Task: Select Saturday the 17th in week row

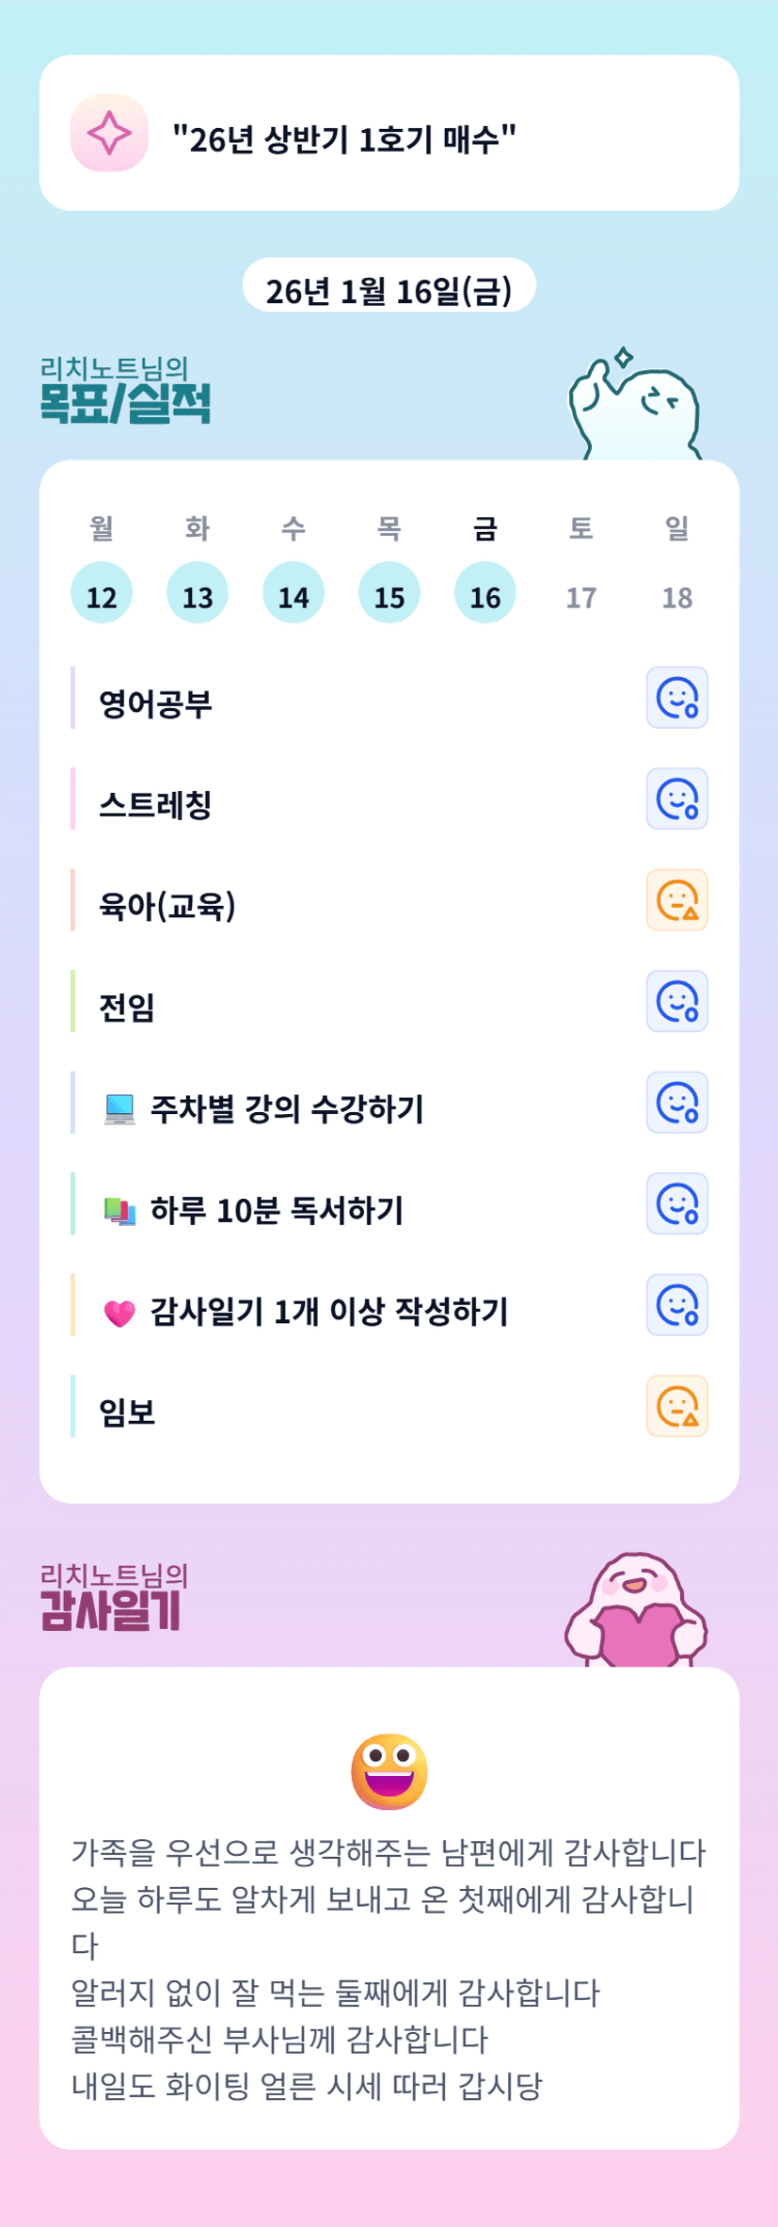Action: [x=581, y=596]
